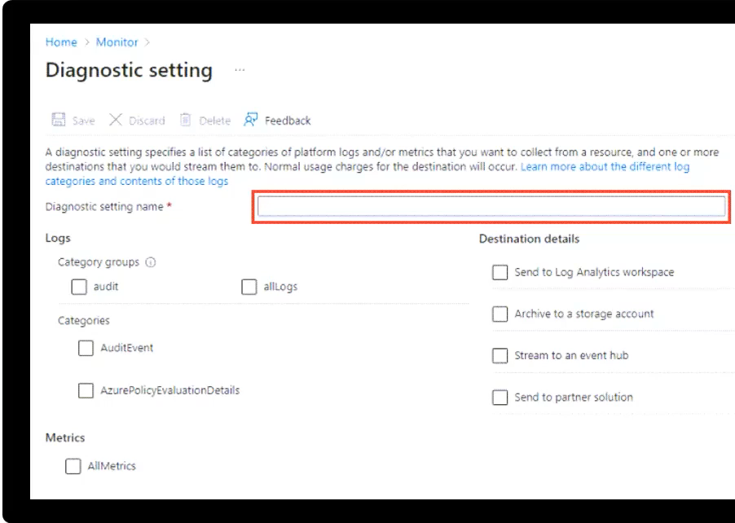Enable Stream to an event hub

[500, 355]
